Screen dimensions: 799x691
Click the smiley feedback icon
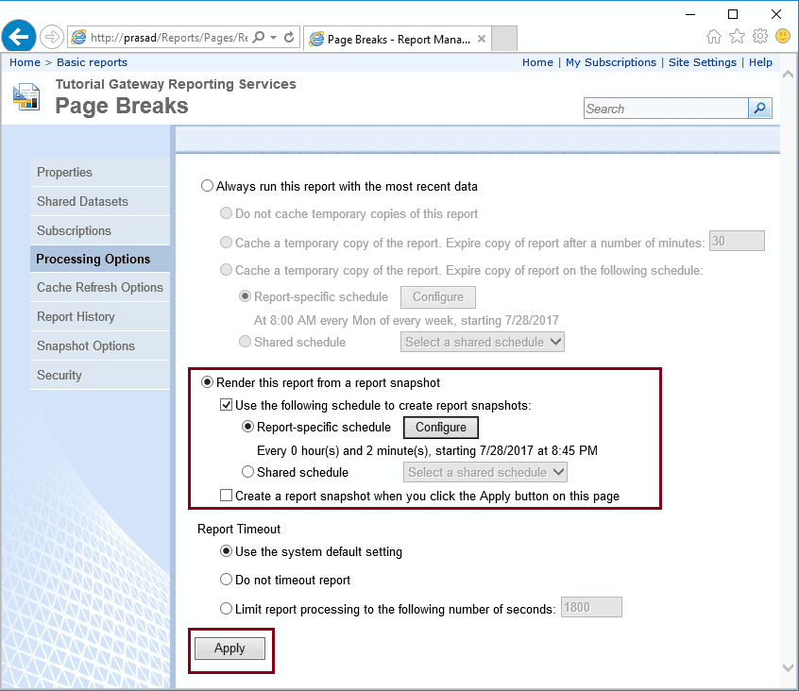(x=781, y=34)
